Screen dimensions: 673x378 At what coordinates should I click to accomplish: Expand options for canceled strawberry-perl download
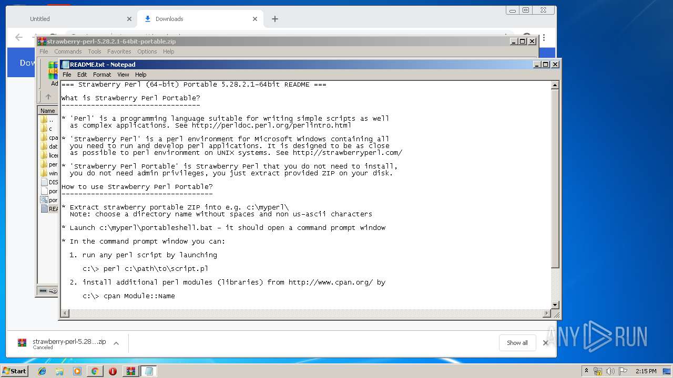(x=116, y=343)
